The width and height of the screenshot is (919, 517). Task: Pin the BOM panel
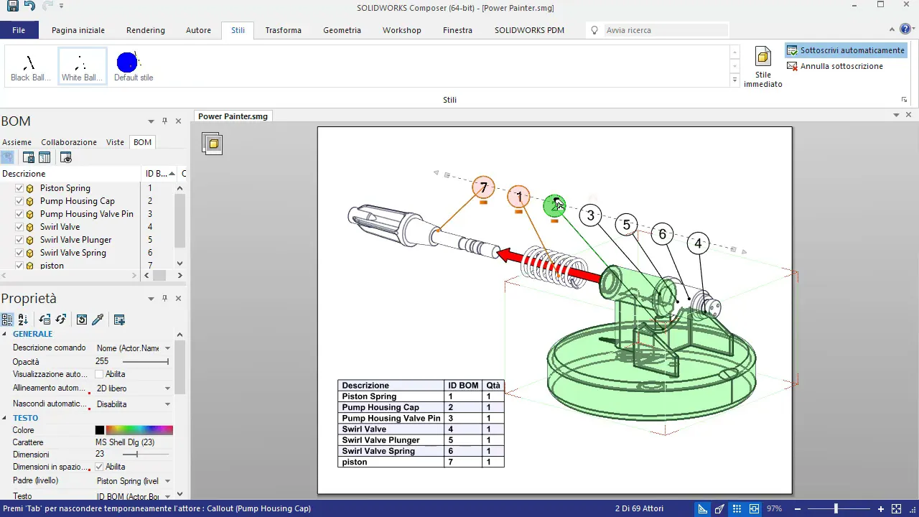pos(164,121)
